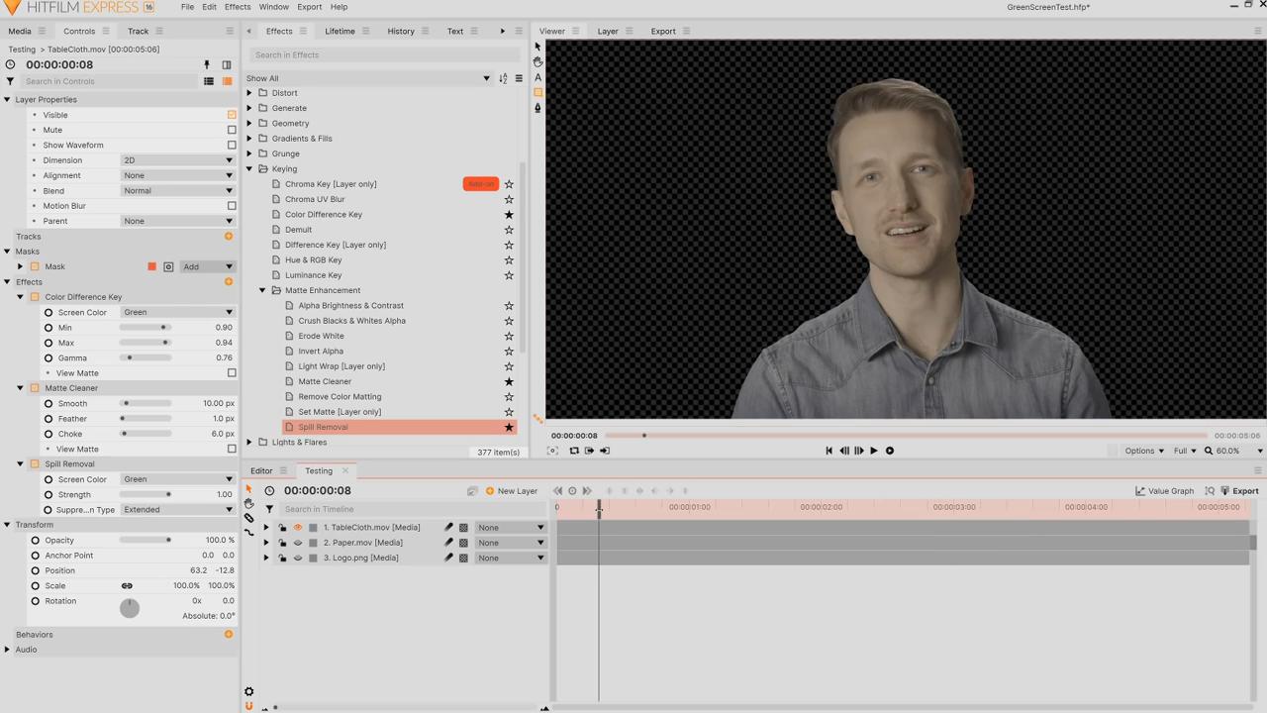Click the pencil icon on TableCloth.mov layer
Viewport: 1267px width, 713px height.
(448, 528)
